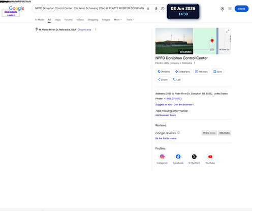Click the Share button
The height and width of the screenshot is (211, 254).
pyautogui.click(x=163, y=80)
